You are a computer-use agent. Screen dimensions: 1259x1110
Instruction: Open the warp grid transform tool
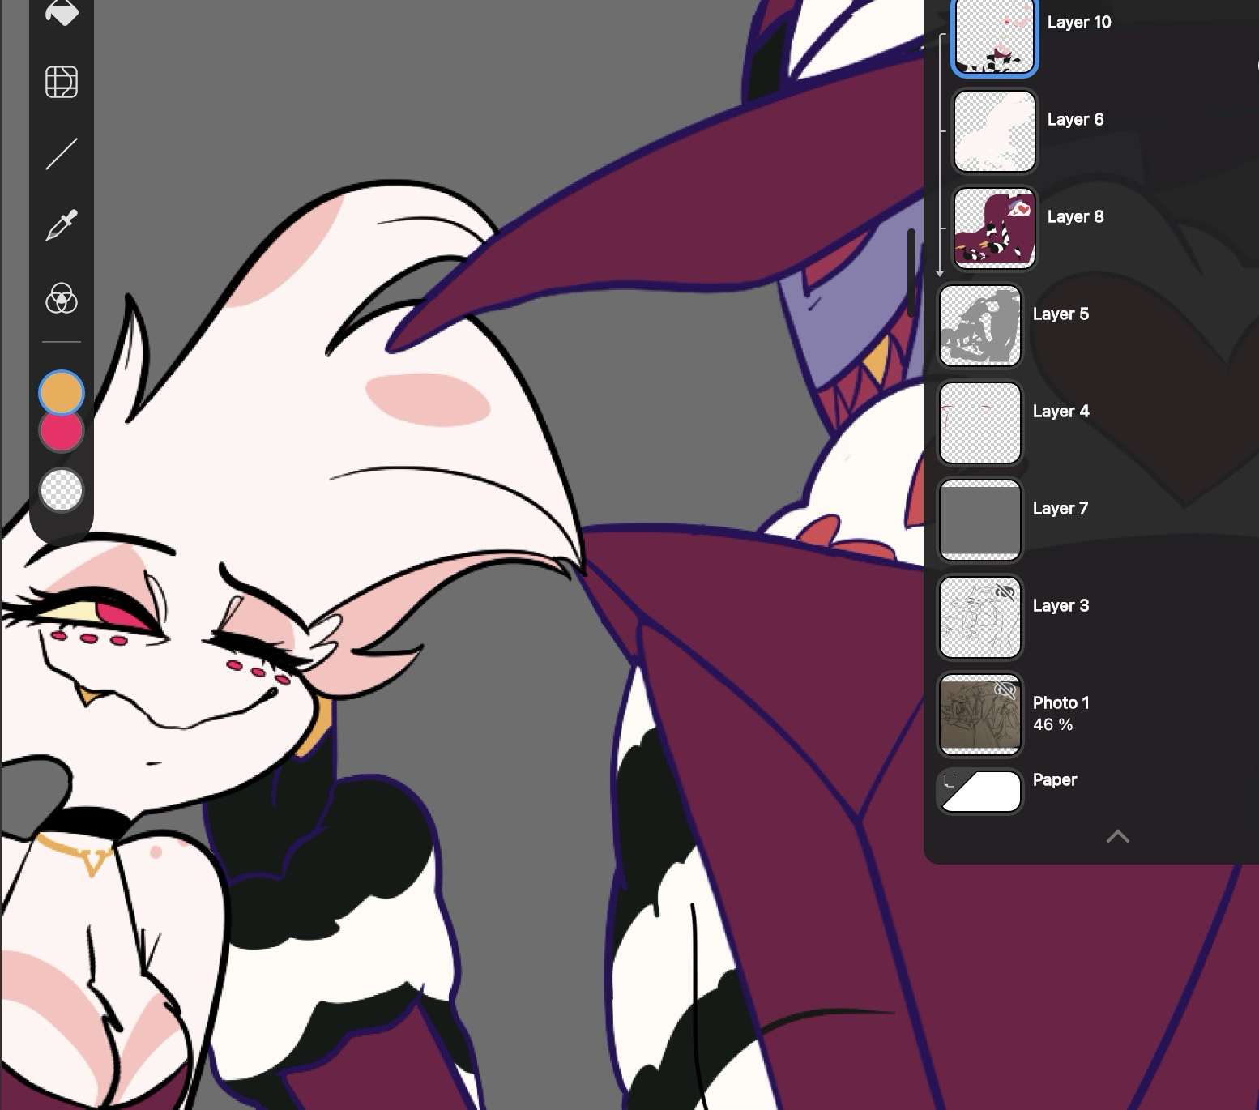[x=62, y=82]
